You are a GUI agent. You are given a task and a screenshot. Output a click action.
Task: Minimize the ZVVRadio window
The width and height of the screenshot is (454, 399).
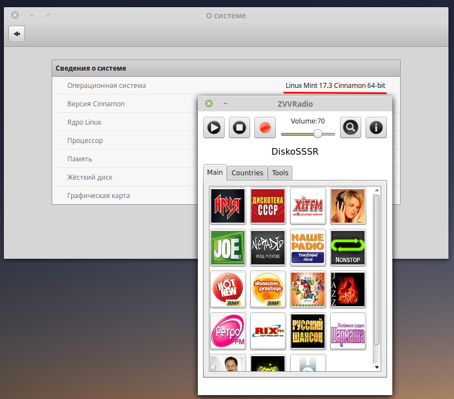pos(226,104)
